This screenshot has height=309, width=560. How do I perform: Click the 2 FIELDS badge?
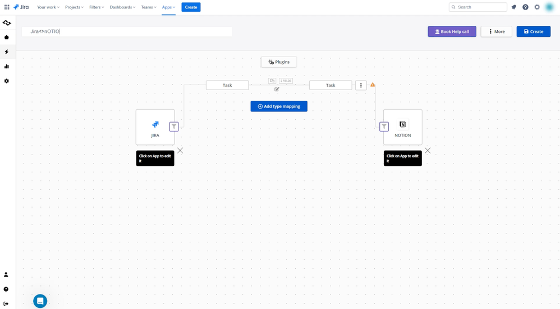pos(286,81)
